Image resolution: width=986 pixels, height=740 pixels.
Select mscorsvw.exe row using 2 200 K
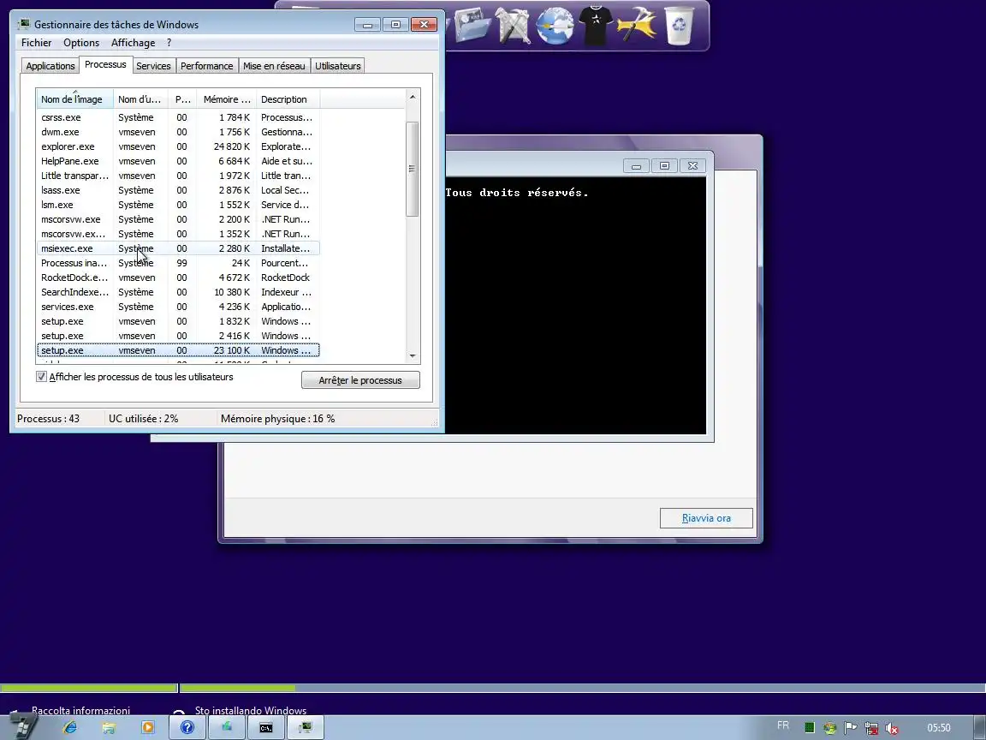click(x=178, y=219)
